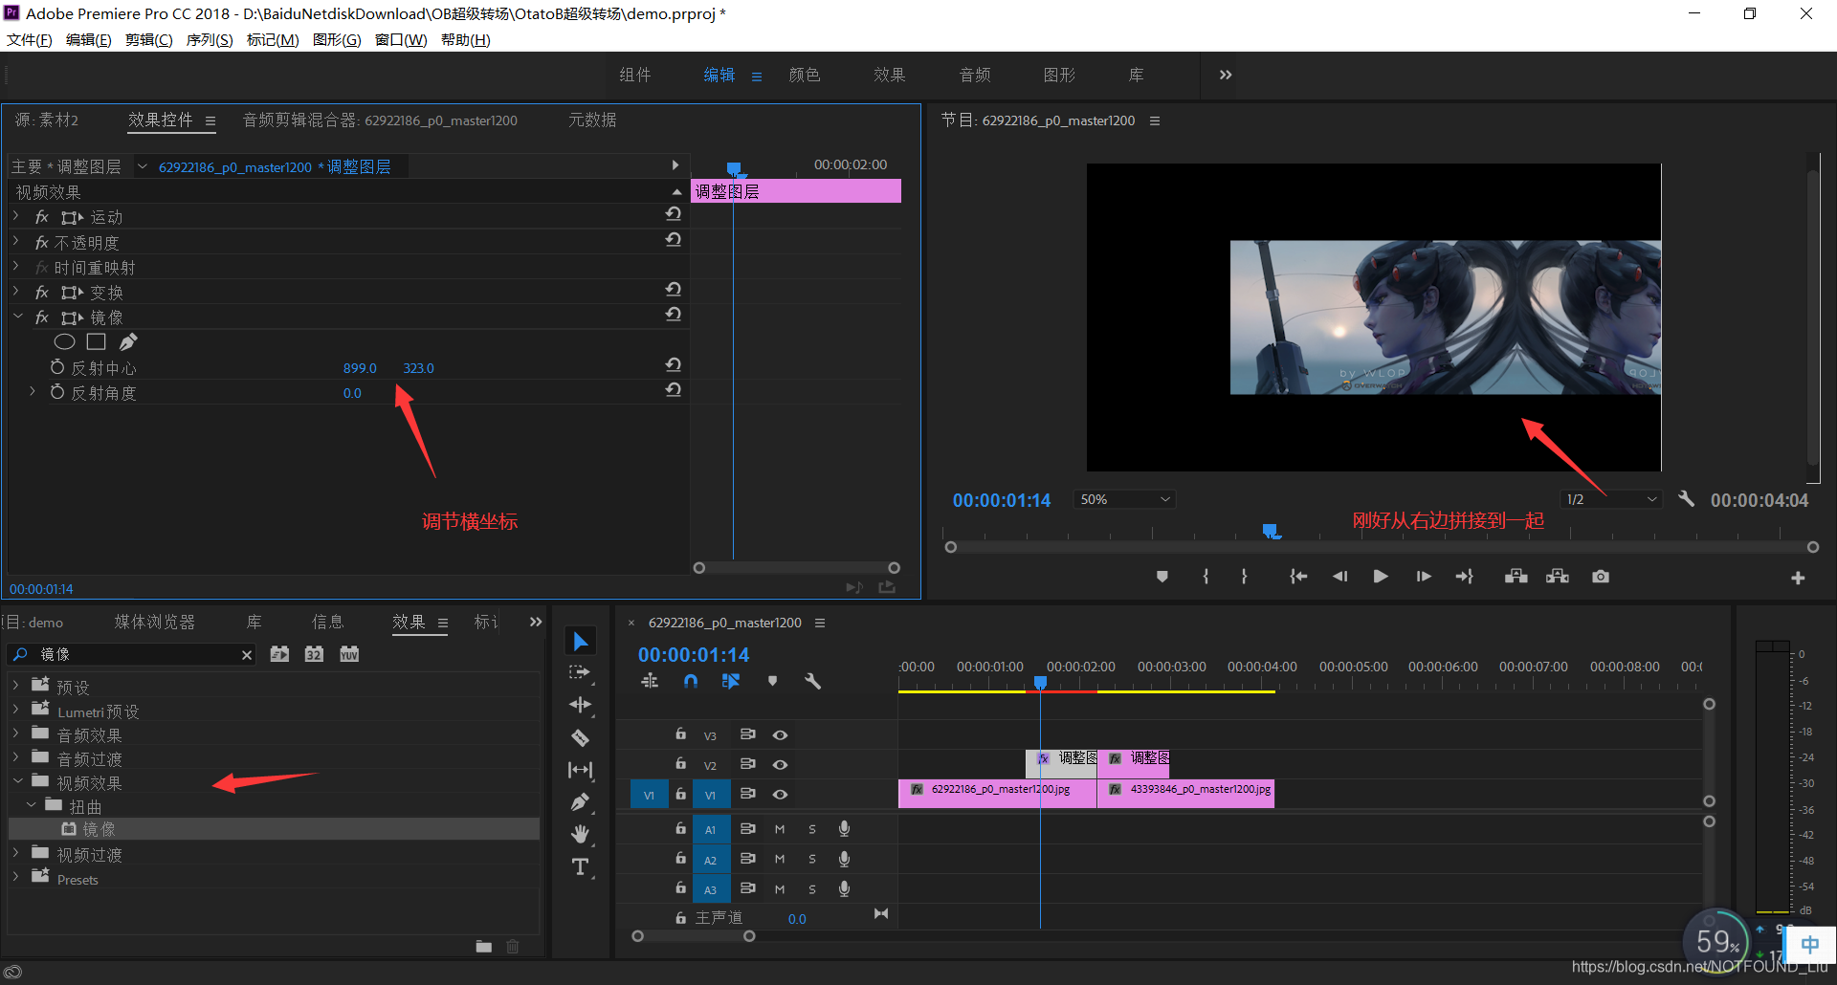Toggle V1 track output eye
The width and height of the screenshot is (1837, 985).
coord(781,795)
